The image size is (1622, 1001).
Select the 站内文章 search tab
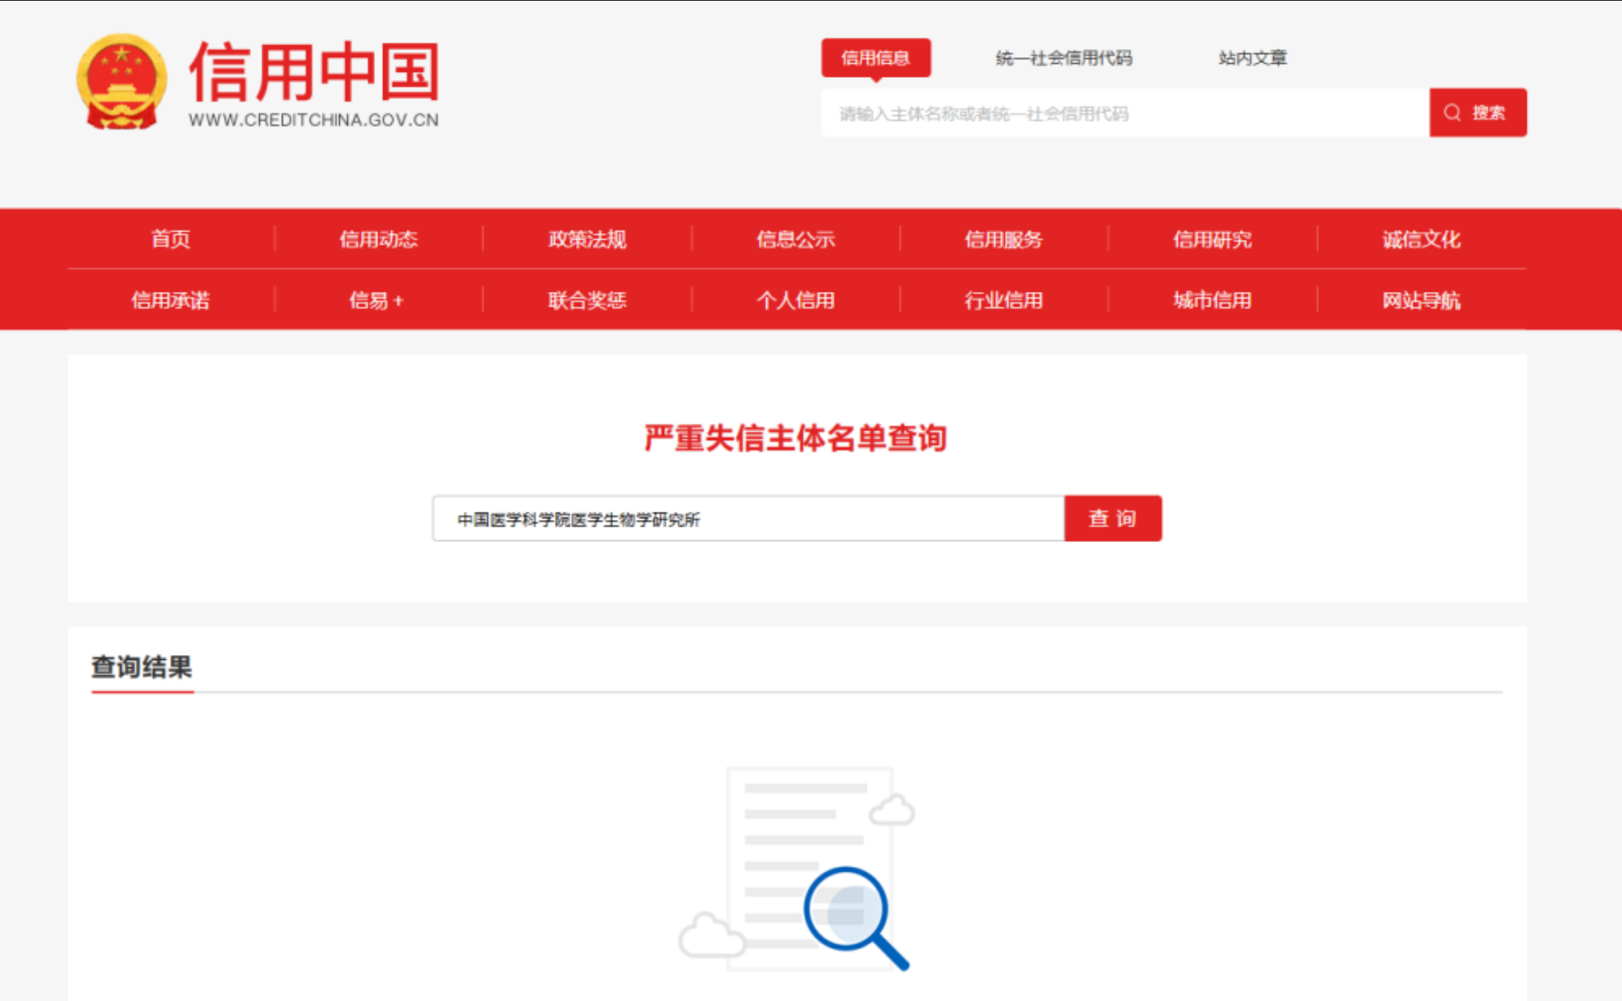(1253, 58)
